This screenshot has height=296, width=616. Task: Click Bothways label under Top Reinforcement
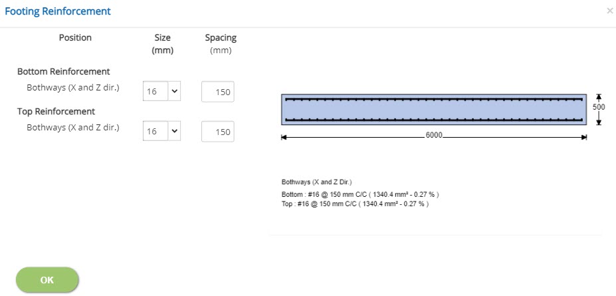click(73, 127)
